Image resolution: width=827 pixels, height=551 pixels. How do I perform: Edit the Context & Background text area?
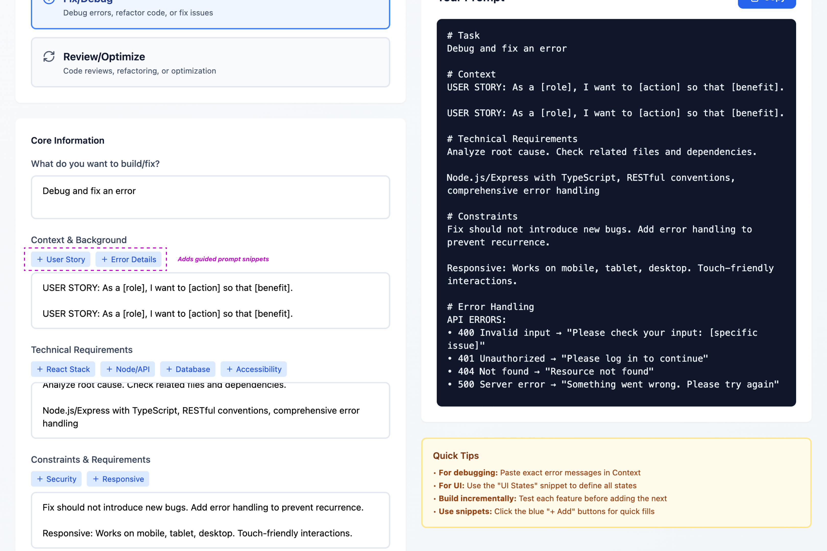(x=210, y=301)
